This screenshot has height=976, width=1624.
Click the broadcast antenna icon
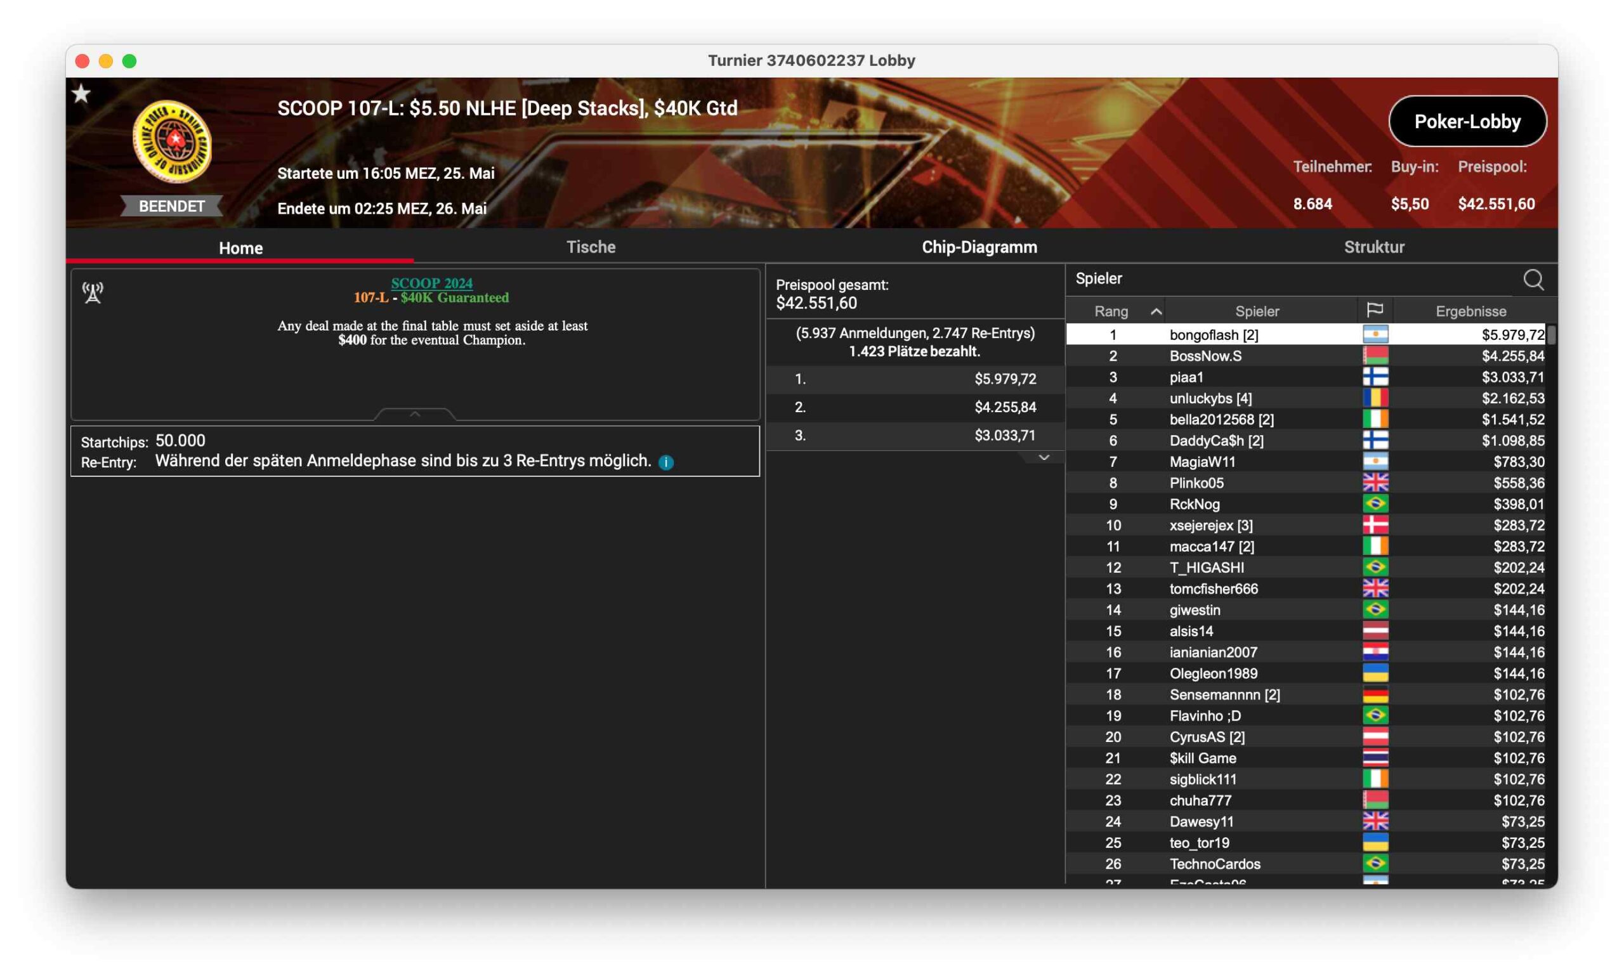(x=93, y=292)
